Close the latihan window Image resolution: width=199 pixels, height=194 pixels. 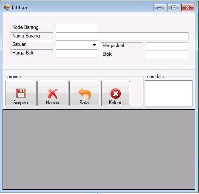click(188, 8)
